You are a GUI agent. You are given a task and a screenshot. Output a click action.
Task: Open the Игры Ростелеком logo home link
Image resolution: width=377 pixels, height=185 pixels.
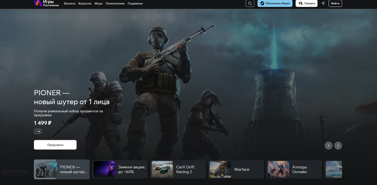pos(46,3)
